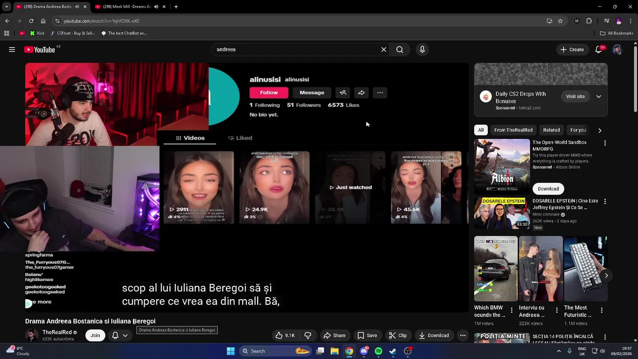Open options for Sectia 14 Politie video

pyautogui.click(x=605, y=338)
